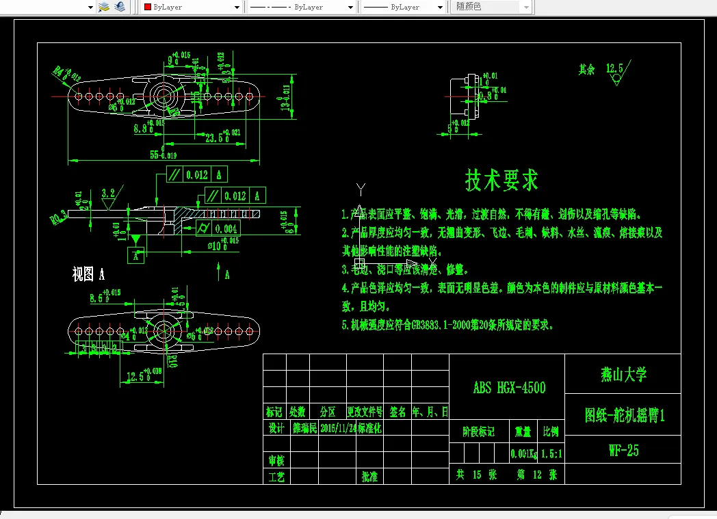Select the 23.5 dimension text

point(222,135)
